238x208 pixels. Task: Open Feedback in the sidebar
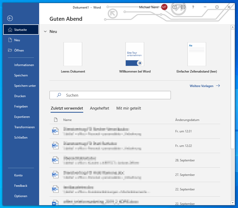(21, 185)
